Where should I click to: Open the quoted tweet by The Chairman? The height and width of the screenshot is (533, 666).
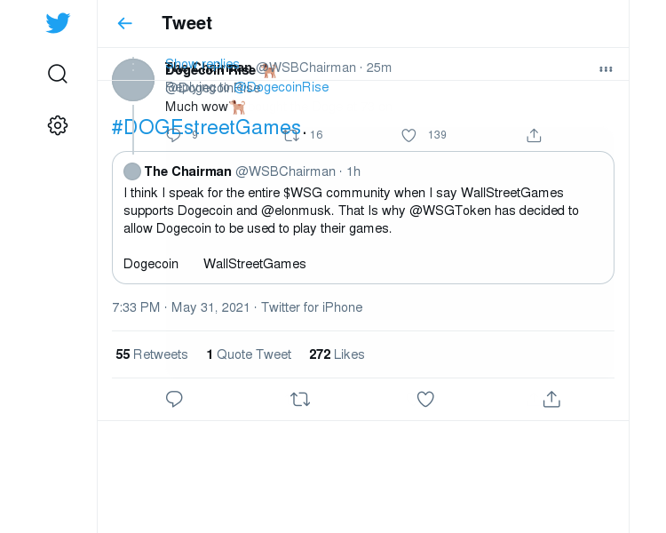pyautogui.click(x=363, y=218)
